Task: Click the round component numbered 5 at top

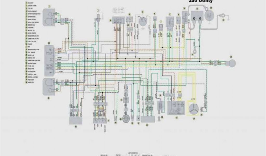Action: pos(143,22)
